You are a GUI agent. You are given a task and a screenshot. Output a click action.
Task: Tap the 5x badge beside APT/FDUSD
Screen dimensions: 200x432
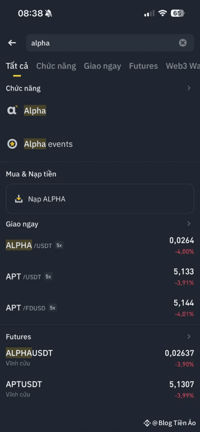[x=53, y=308]
